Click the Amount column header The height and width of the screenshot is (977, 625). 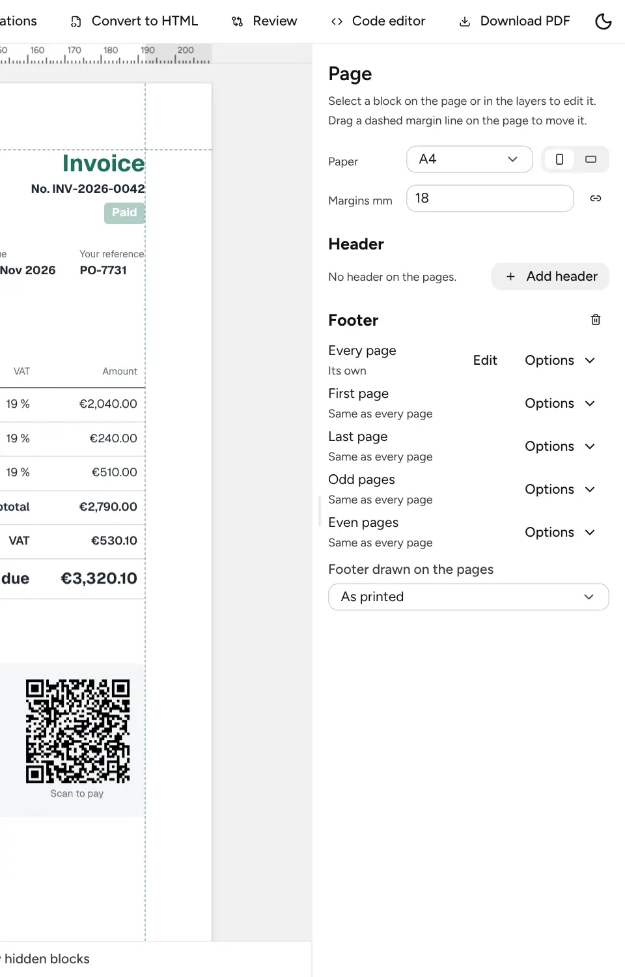coord(120,372)
